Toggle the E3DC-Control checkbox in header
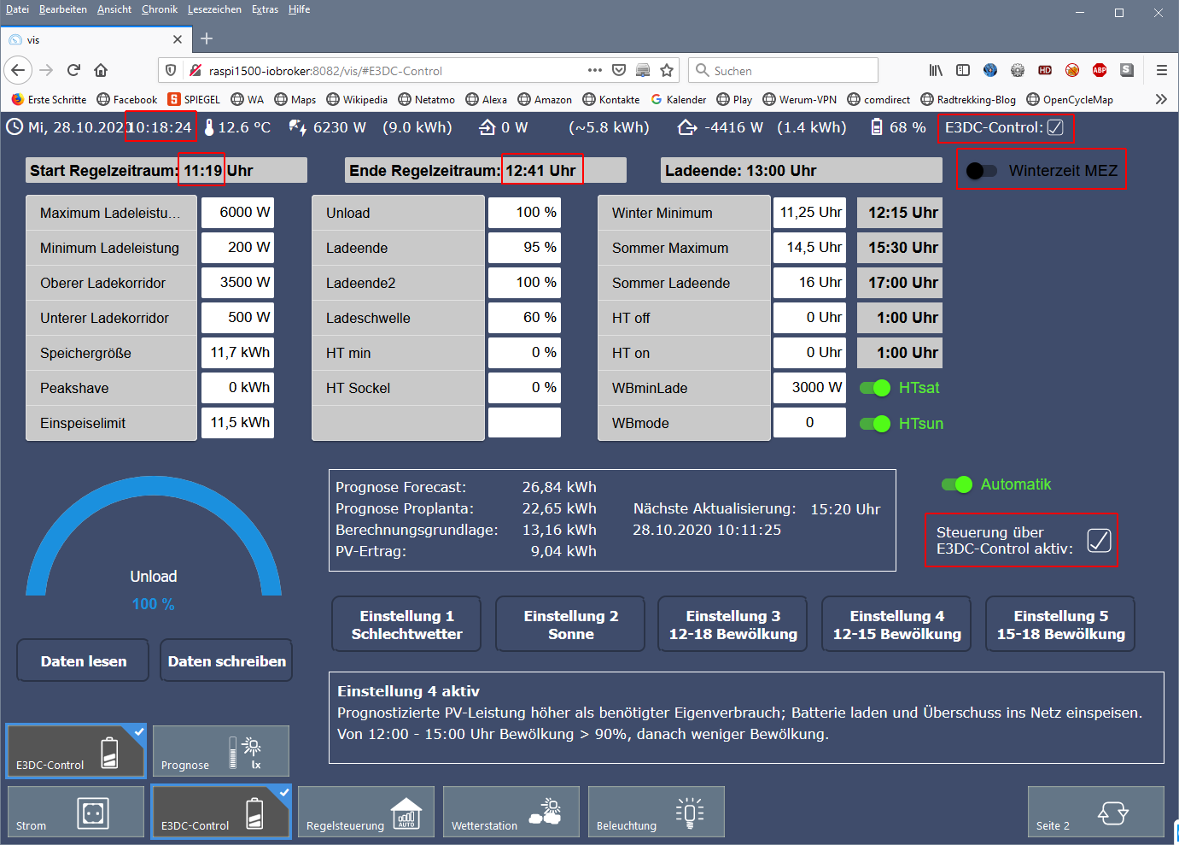Screen dimensions: 1179x845 click(x=1055, y=127)
